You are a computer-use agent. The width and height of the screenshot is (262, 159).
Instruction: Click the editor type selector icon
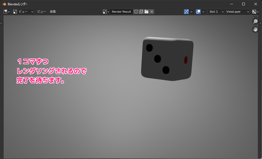[x=5, y=11]
